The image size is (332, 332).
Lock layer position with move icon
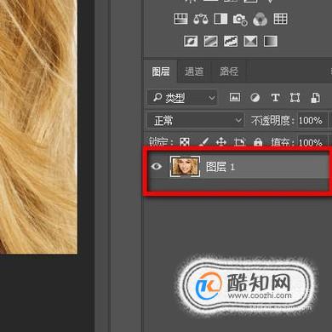point(221,142)
